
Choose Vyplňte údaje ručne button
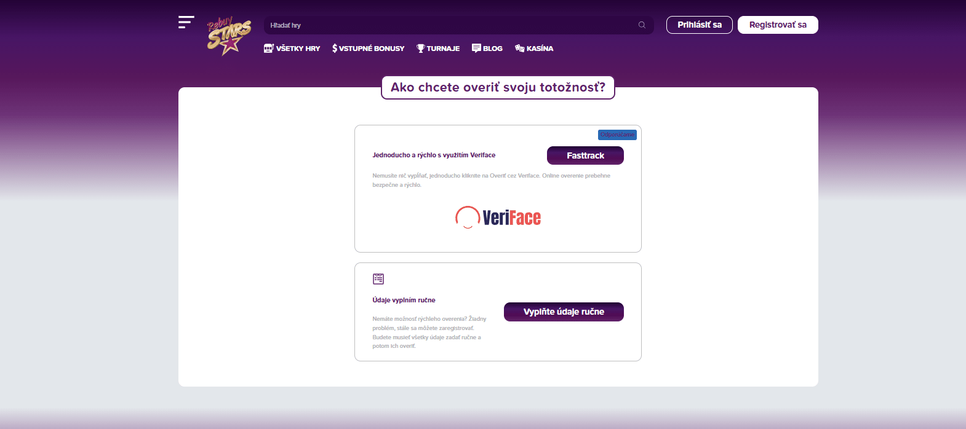coord(564,312)
